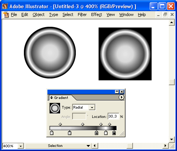The image size is (177, 151).
Task: Open the Selection status bar popup arrow
Action: 88,146
